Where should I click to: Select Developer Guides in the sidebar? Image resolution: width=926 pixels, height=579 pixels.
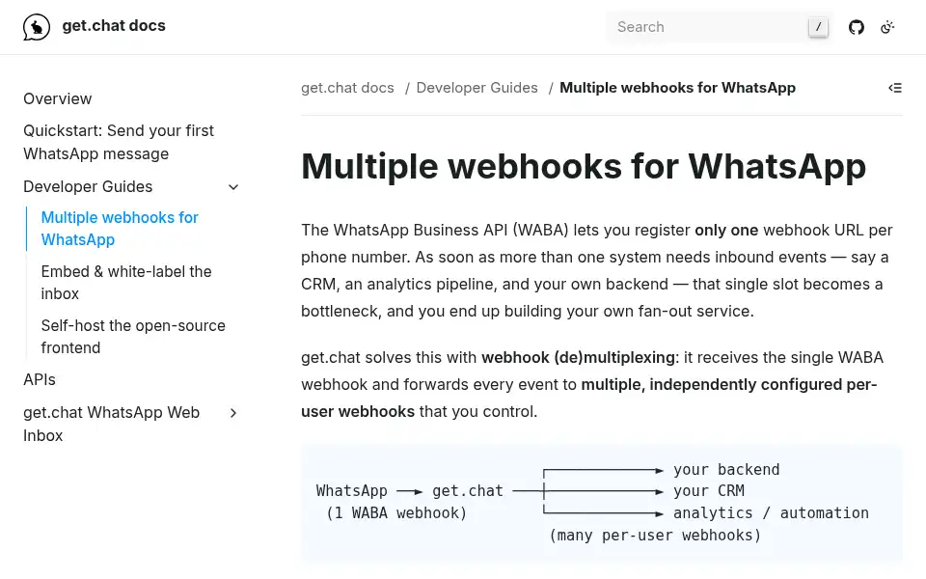pos(88,186)
